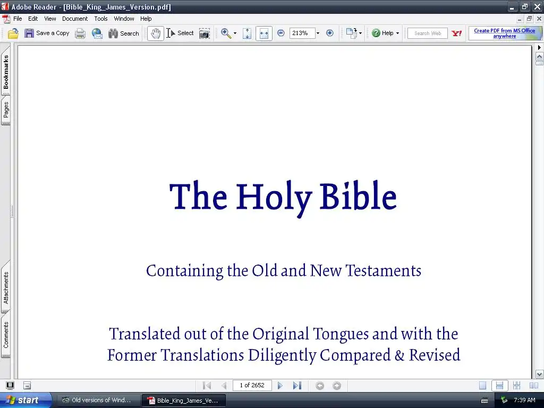Screen dimensions: 544x408
Task: Click the Zoom In plus button
Action: 329,33
